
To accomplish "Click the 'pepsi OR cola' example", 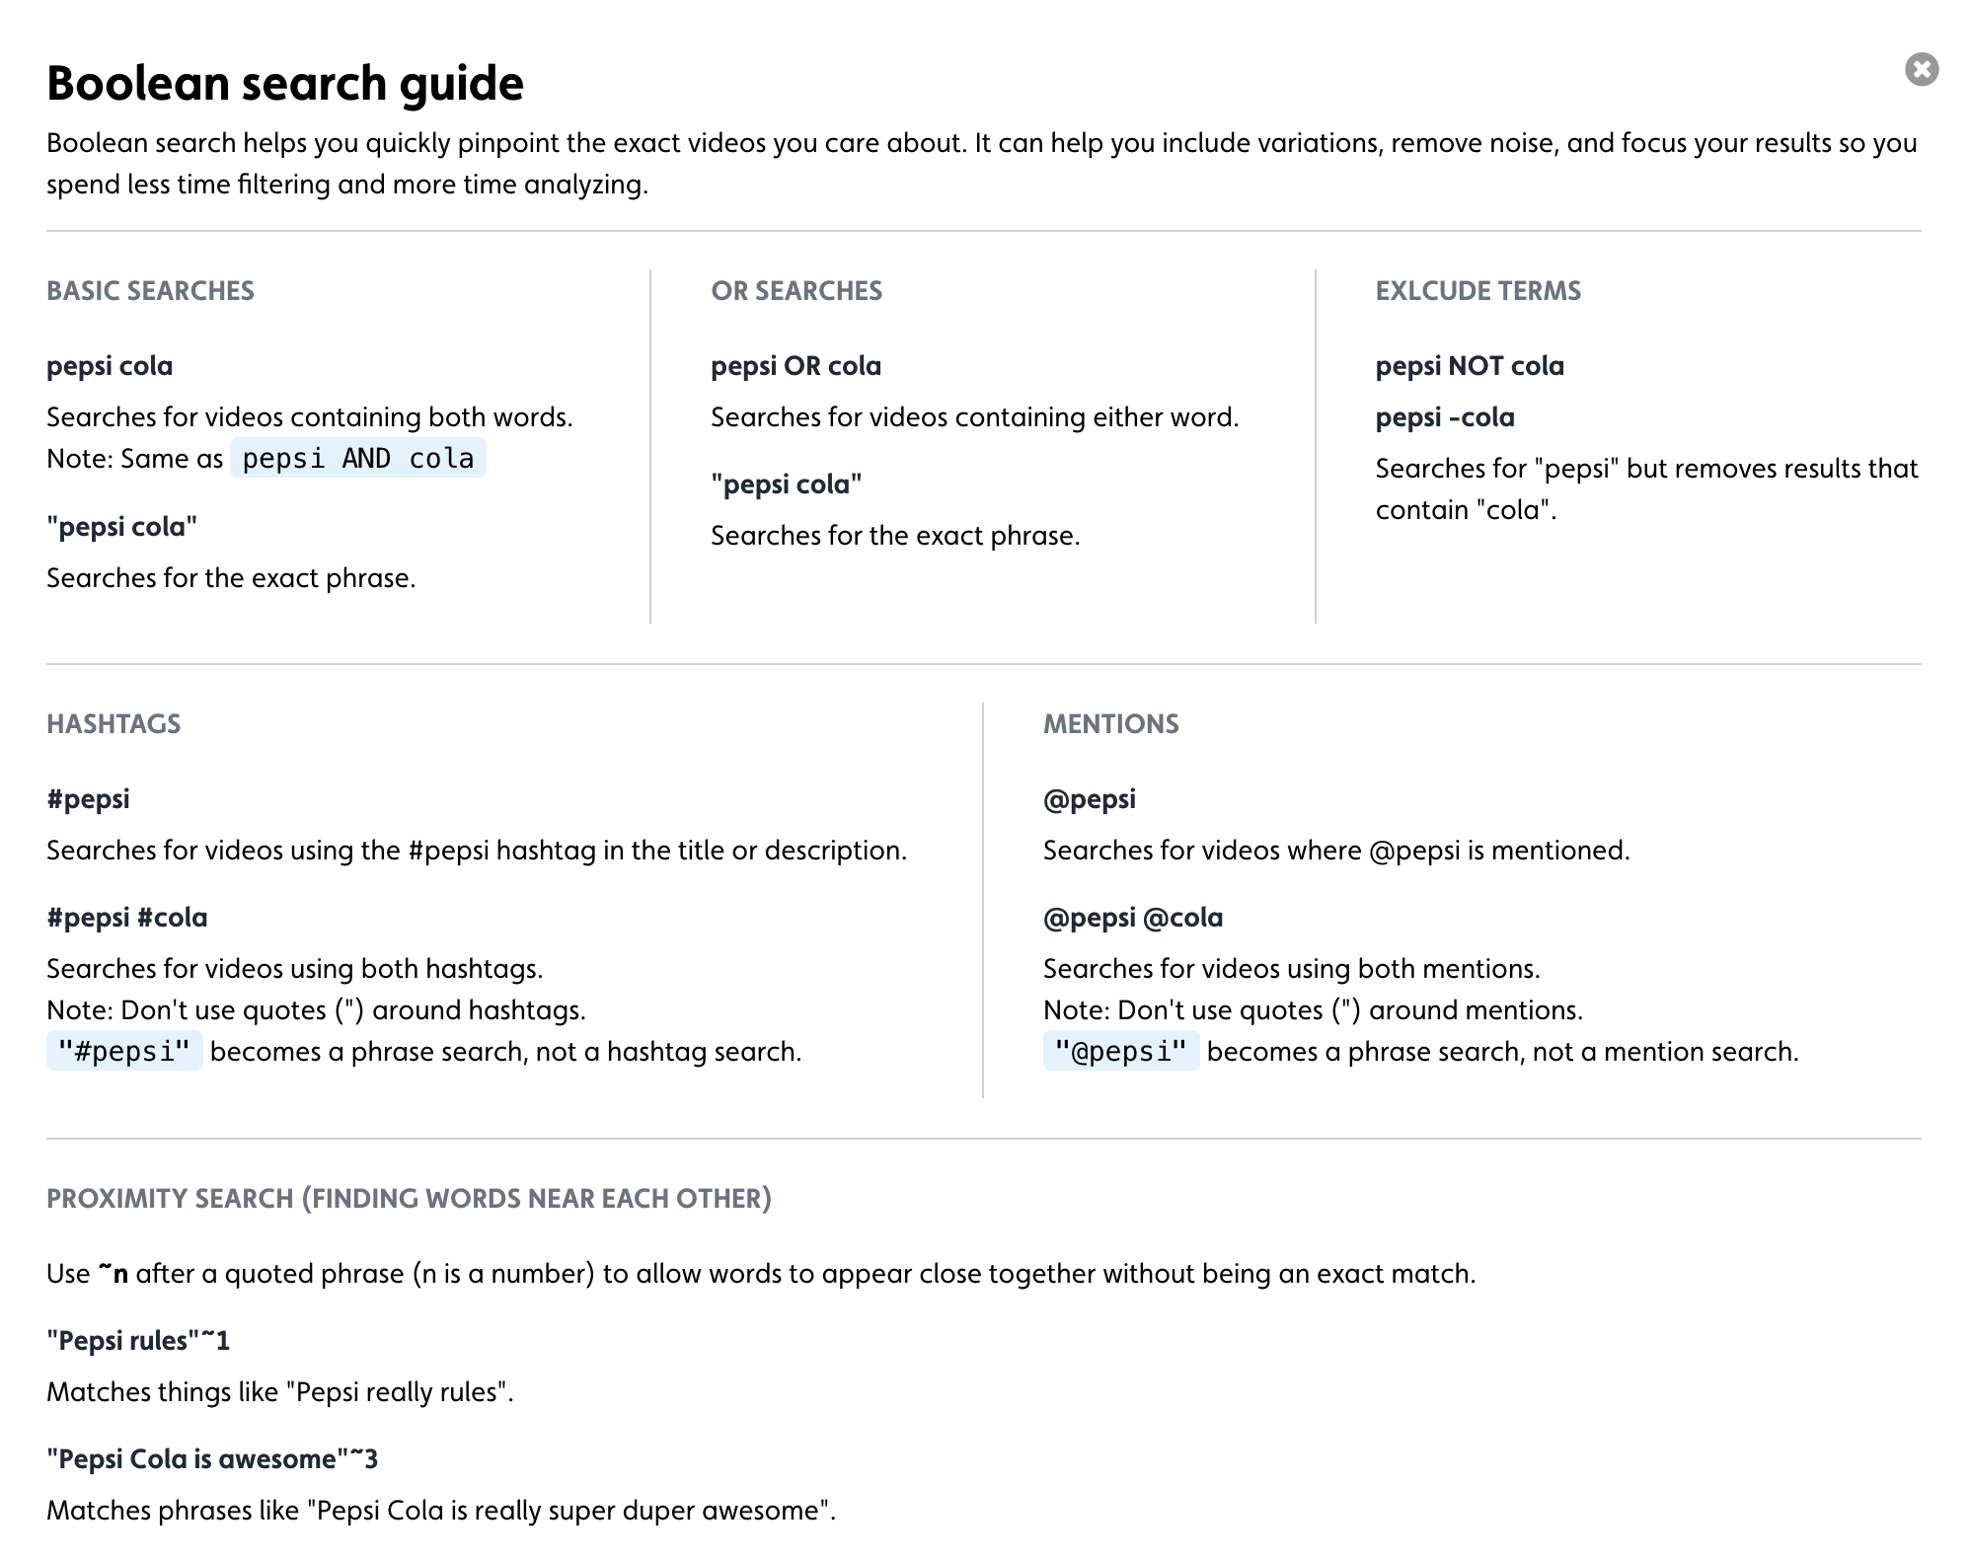I will tap(796, 366).
